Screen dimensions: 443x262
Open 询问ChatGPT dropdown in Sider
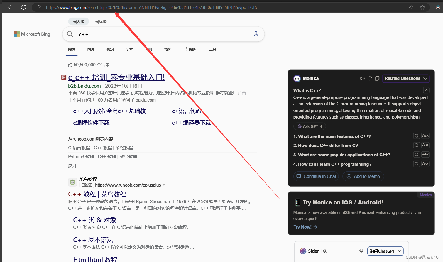pos(385,251)
